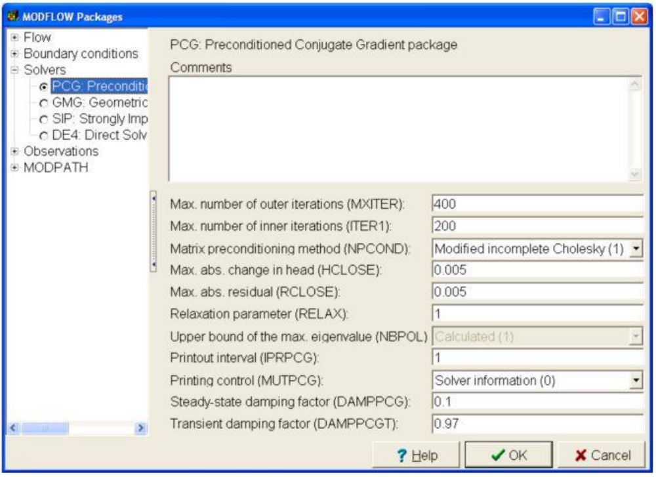
Task: Select the Observations tree item label
Action: (x=61, y=151)
